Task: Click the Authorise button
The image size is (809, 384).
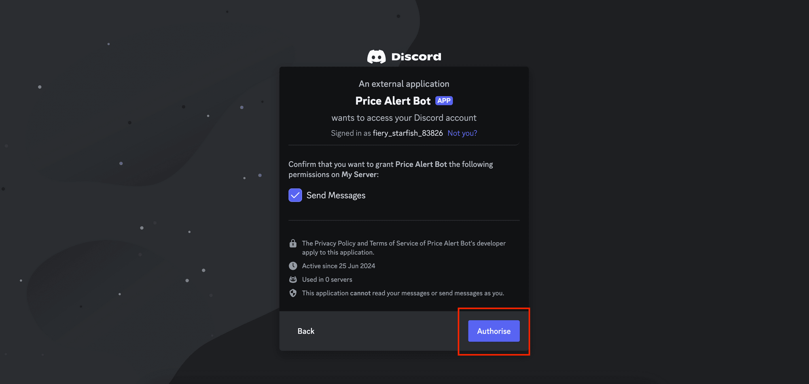Action: coord(493,331)
